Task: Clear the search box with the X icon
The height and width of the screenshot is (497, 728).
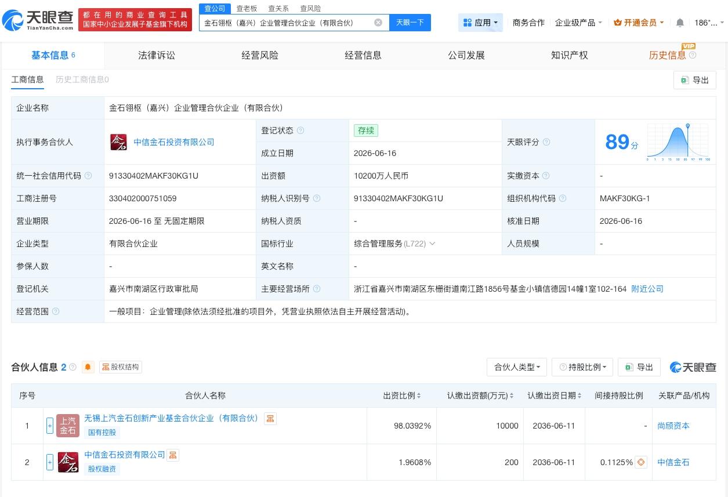Action: [378, 23]
